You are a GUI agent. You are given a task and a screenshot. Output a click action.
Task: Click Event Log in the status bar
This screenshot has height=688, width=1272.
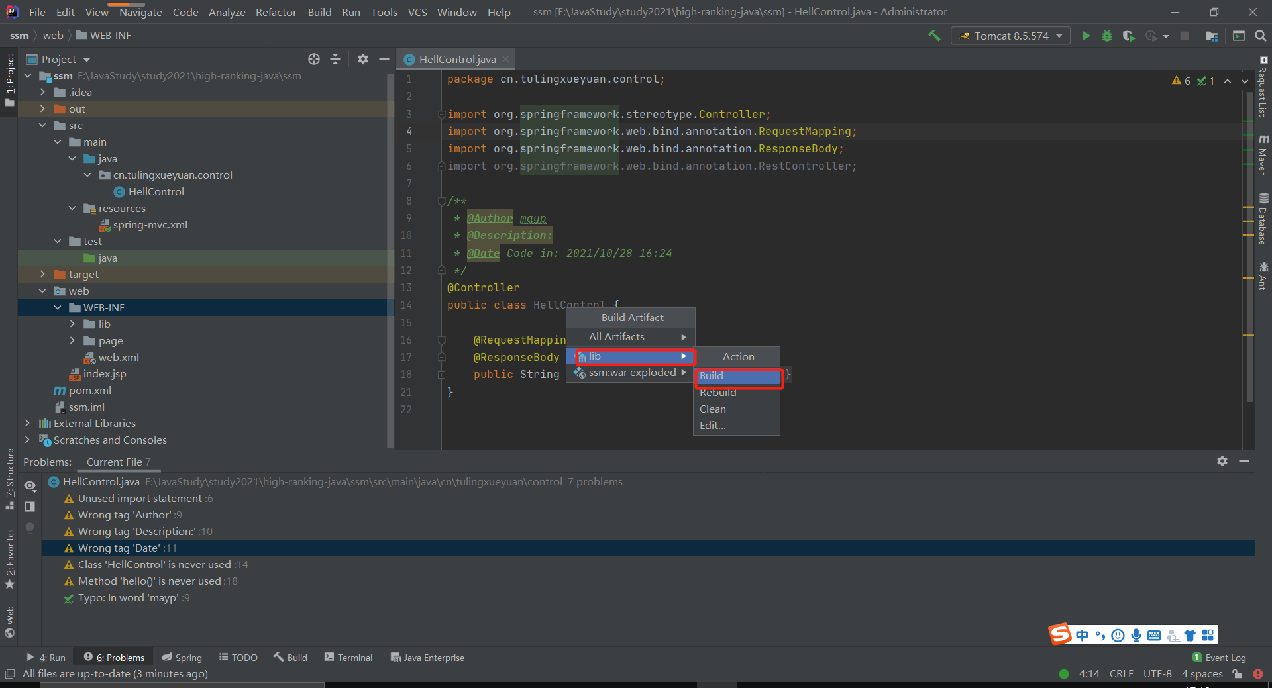1225,657
